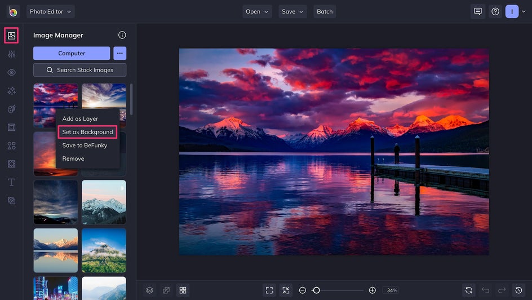Screen dimensions: 532x300
Task: Click Search Stock Images field
Action: pyautogui.click(x=79, y=70)
